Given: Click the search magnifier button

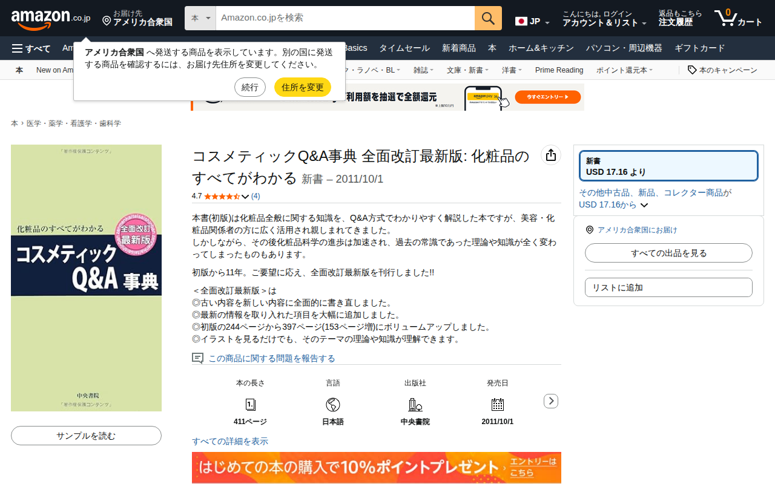Looking at the screenshot, I should pos(488,18).
